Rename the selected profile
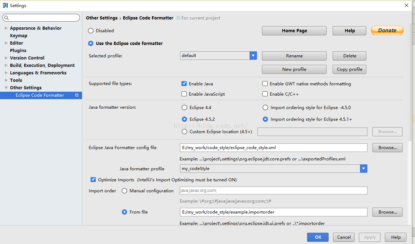The height and width of the screenshot is (244, 415). (x=294, y=56)
